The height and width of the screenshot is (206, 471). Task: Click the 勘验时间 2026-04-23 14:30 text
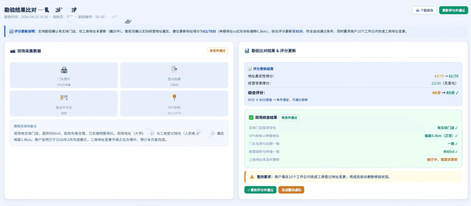pyautogui.click(x=26, y=17)
